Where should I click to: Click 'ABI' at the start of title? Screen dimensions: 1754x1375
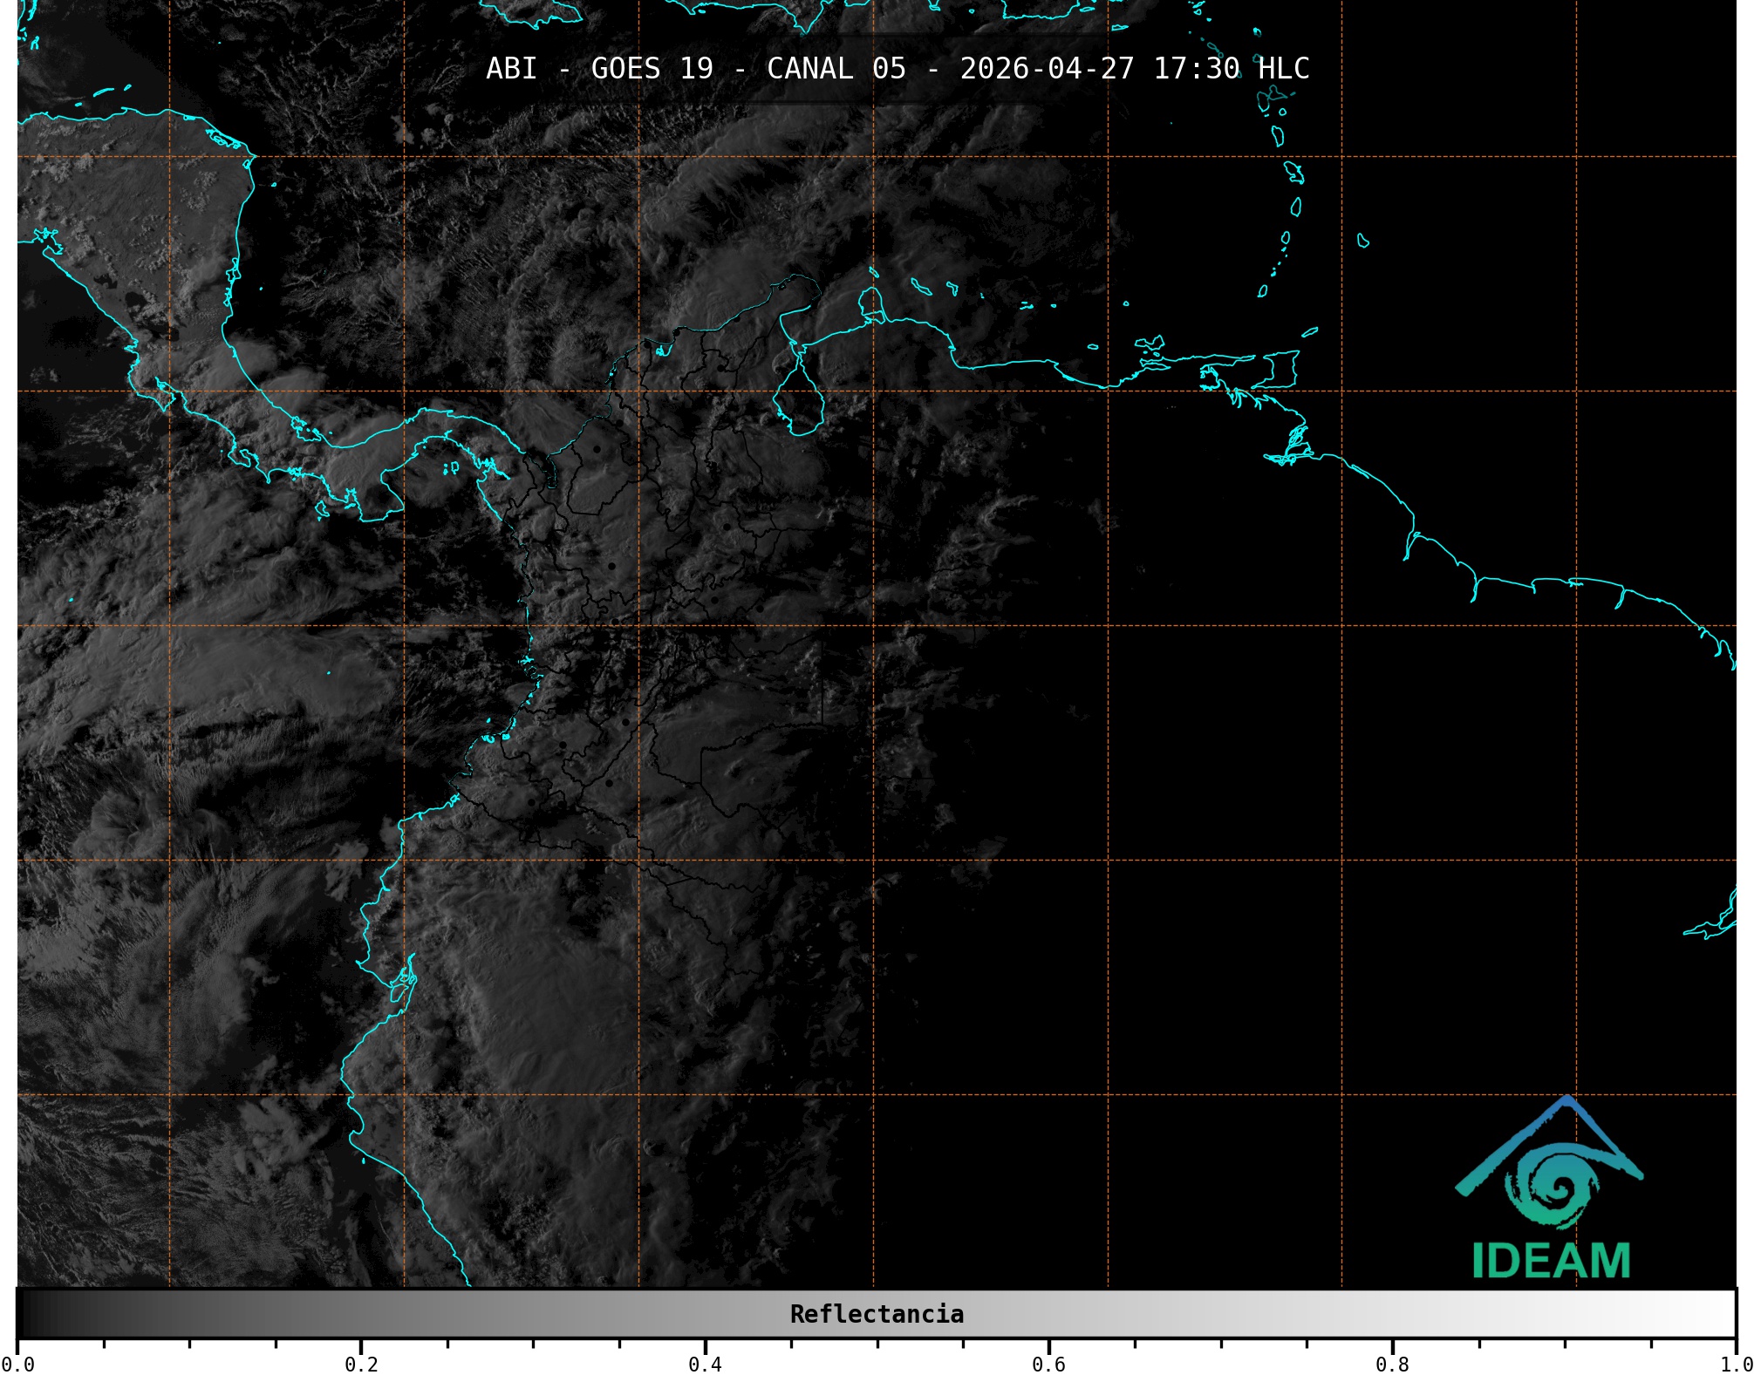click(511, 69)
